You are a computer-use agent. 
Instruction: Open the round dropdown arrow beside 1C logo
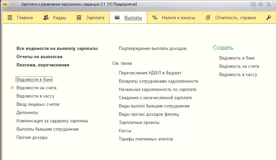[x=12, y=4]
